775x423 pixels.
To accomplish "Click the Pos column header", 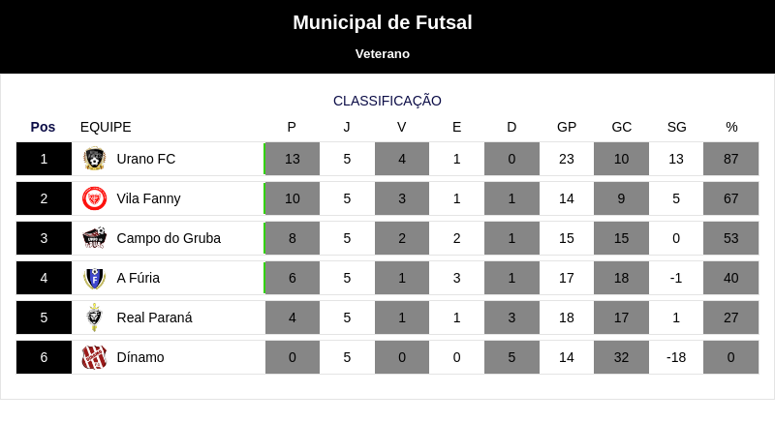I will pos(43,127).
